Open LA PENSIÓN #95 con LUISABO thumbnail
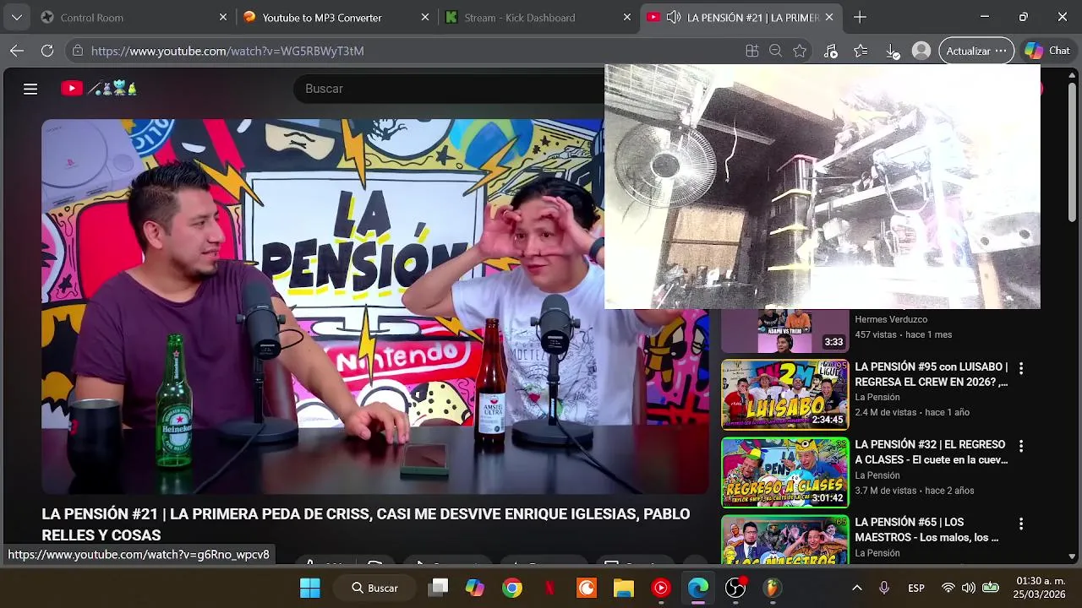The width and height of the screenshot is (1082, 608). pyautogui.click(x=784, y=394)
